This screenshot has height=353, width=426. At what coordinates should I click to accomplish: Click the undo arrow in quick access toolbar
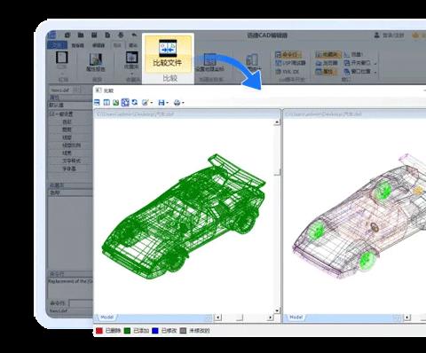pos(134,35)
